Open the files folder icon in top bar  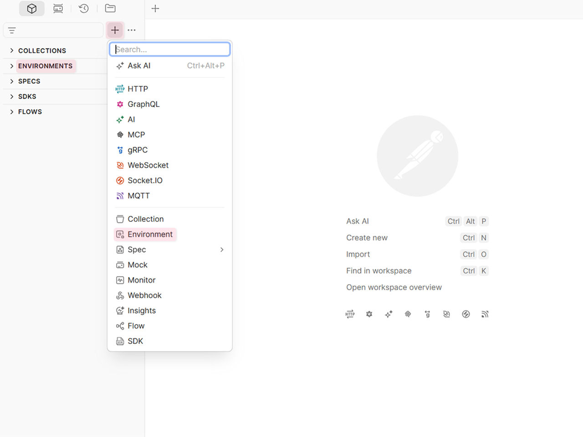110,9
